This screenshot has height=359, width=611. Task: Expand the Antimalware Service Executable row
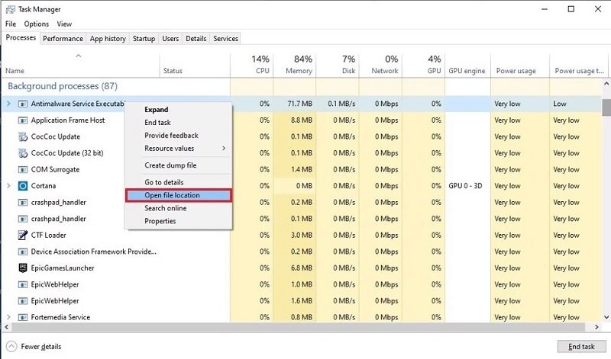click(8, 104)
